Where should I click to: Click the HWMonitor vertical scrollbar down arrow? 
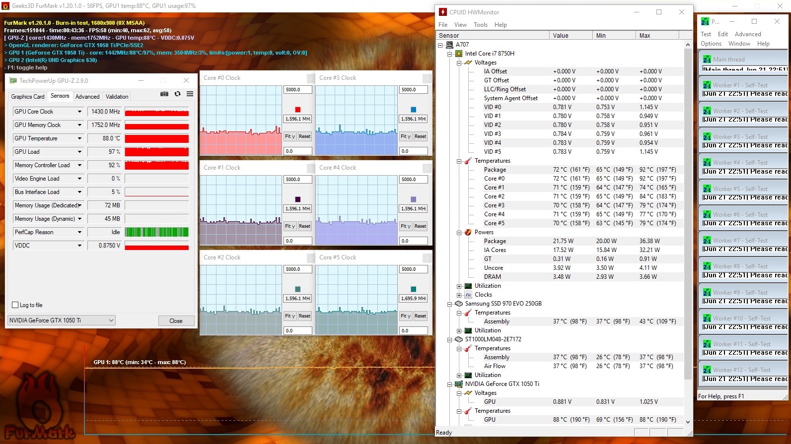click(688, 422)
